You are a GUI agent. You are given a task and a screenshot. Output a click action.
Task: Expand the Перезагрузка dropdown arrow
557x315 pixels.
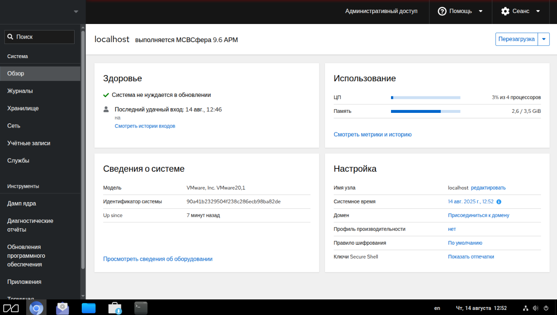(x=544, y=39)
